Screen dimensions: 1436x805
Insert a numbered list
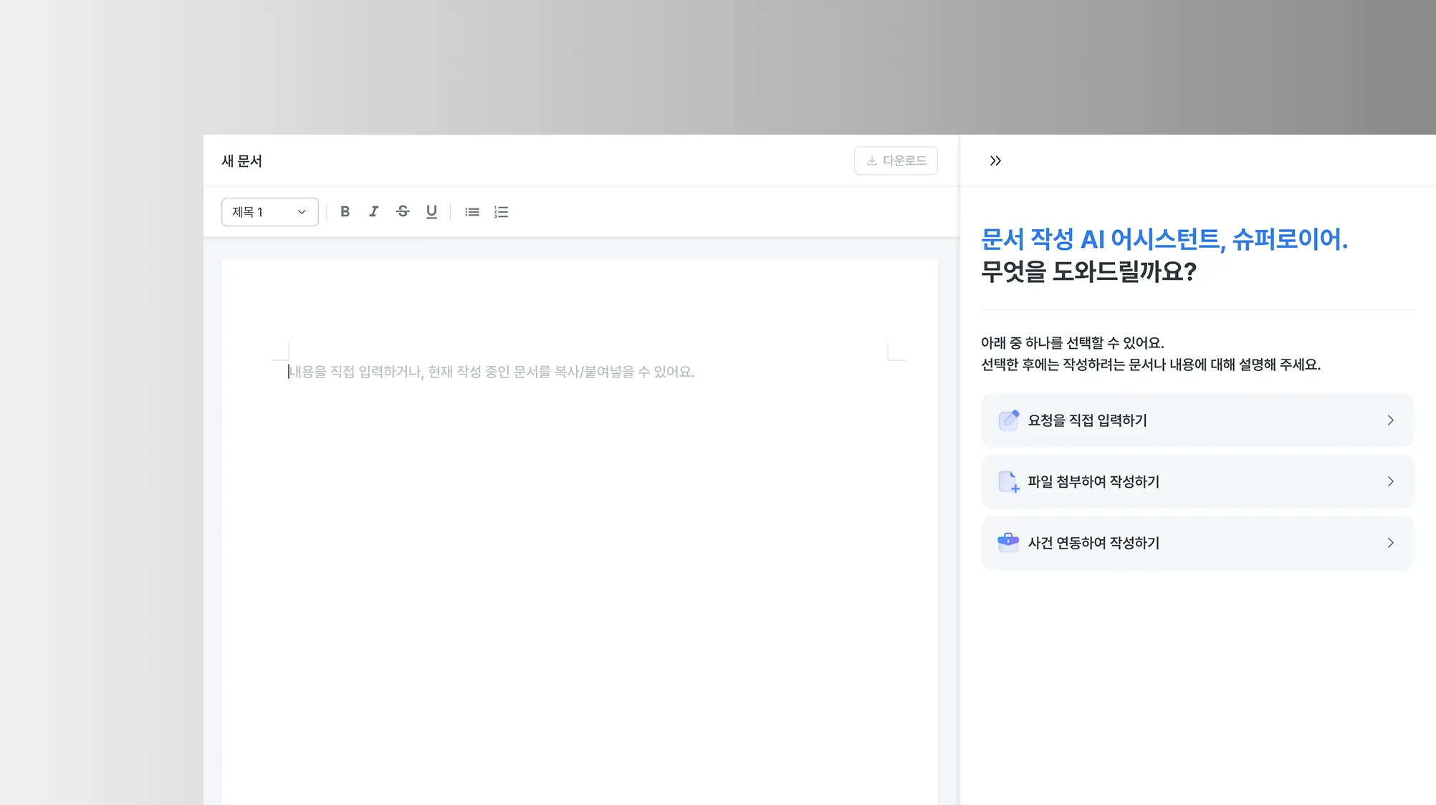pos(501,212)
